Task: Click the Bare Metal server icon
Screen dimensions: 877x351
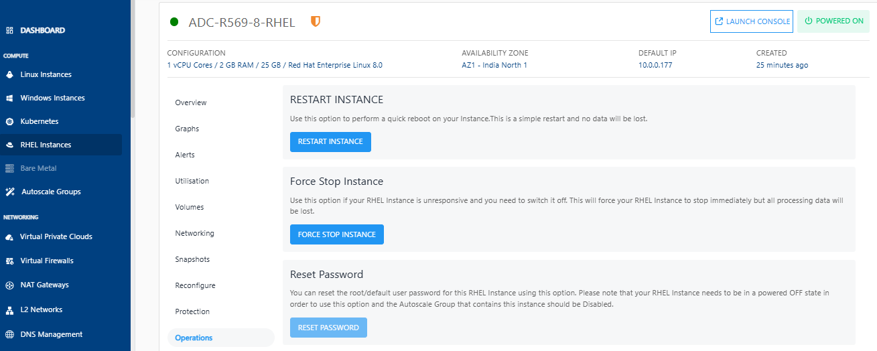Action: [9, 168]
